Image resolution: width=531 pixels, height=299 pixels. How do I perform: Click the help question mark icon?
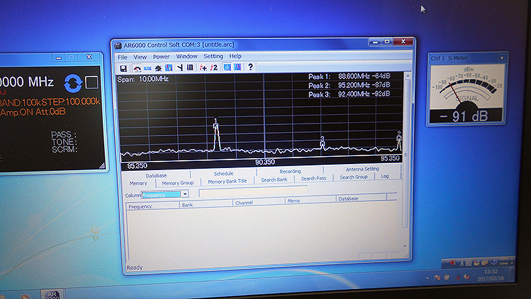(250, 67)
